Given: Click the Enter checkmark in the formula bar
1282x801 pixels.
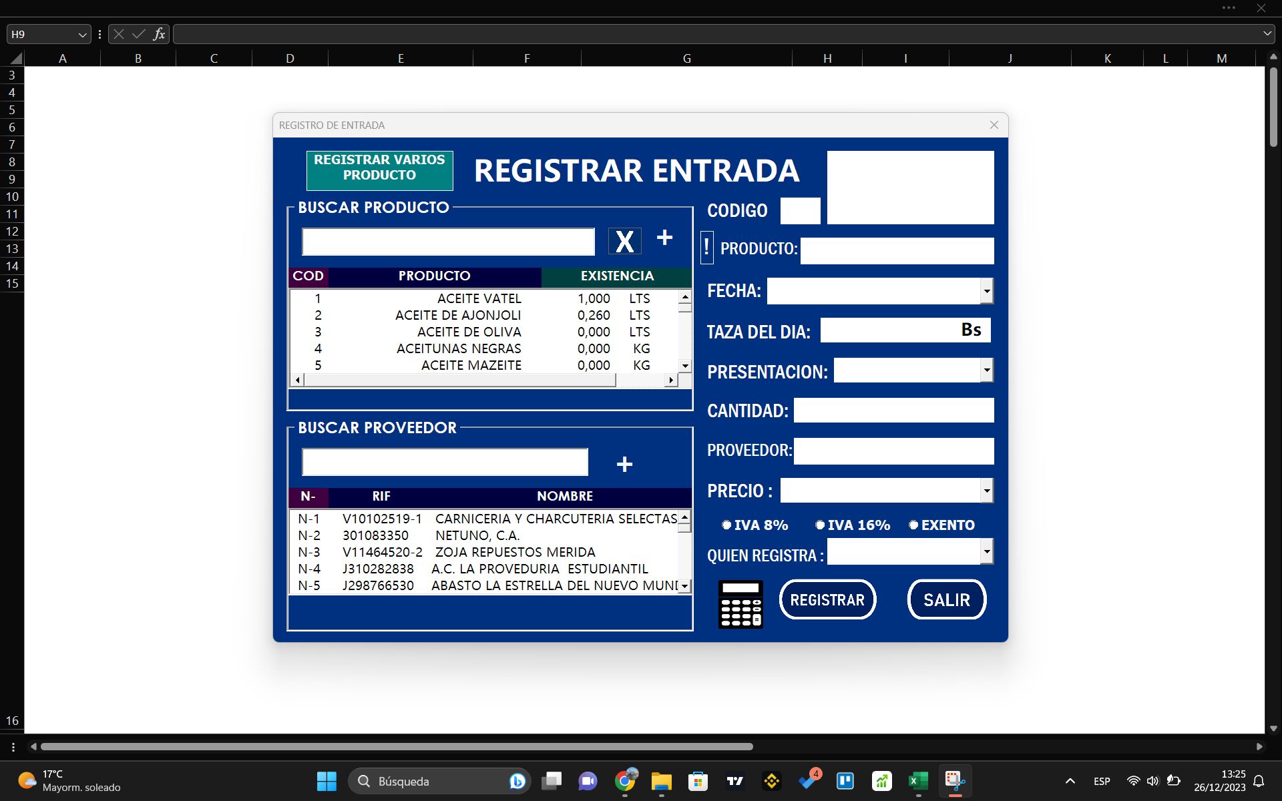Looking at the screenshot, I should (x=138, y=33).
